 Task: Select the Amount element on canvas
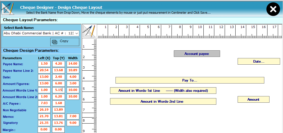click(253, 99)
